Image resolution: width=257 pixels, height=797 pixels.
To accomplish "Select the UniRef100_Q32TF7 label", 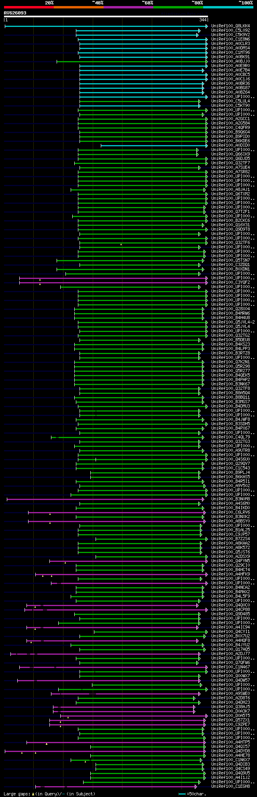I will click(x=230, y=163).
